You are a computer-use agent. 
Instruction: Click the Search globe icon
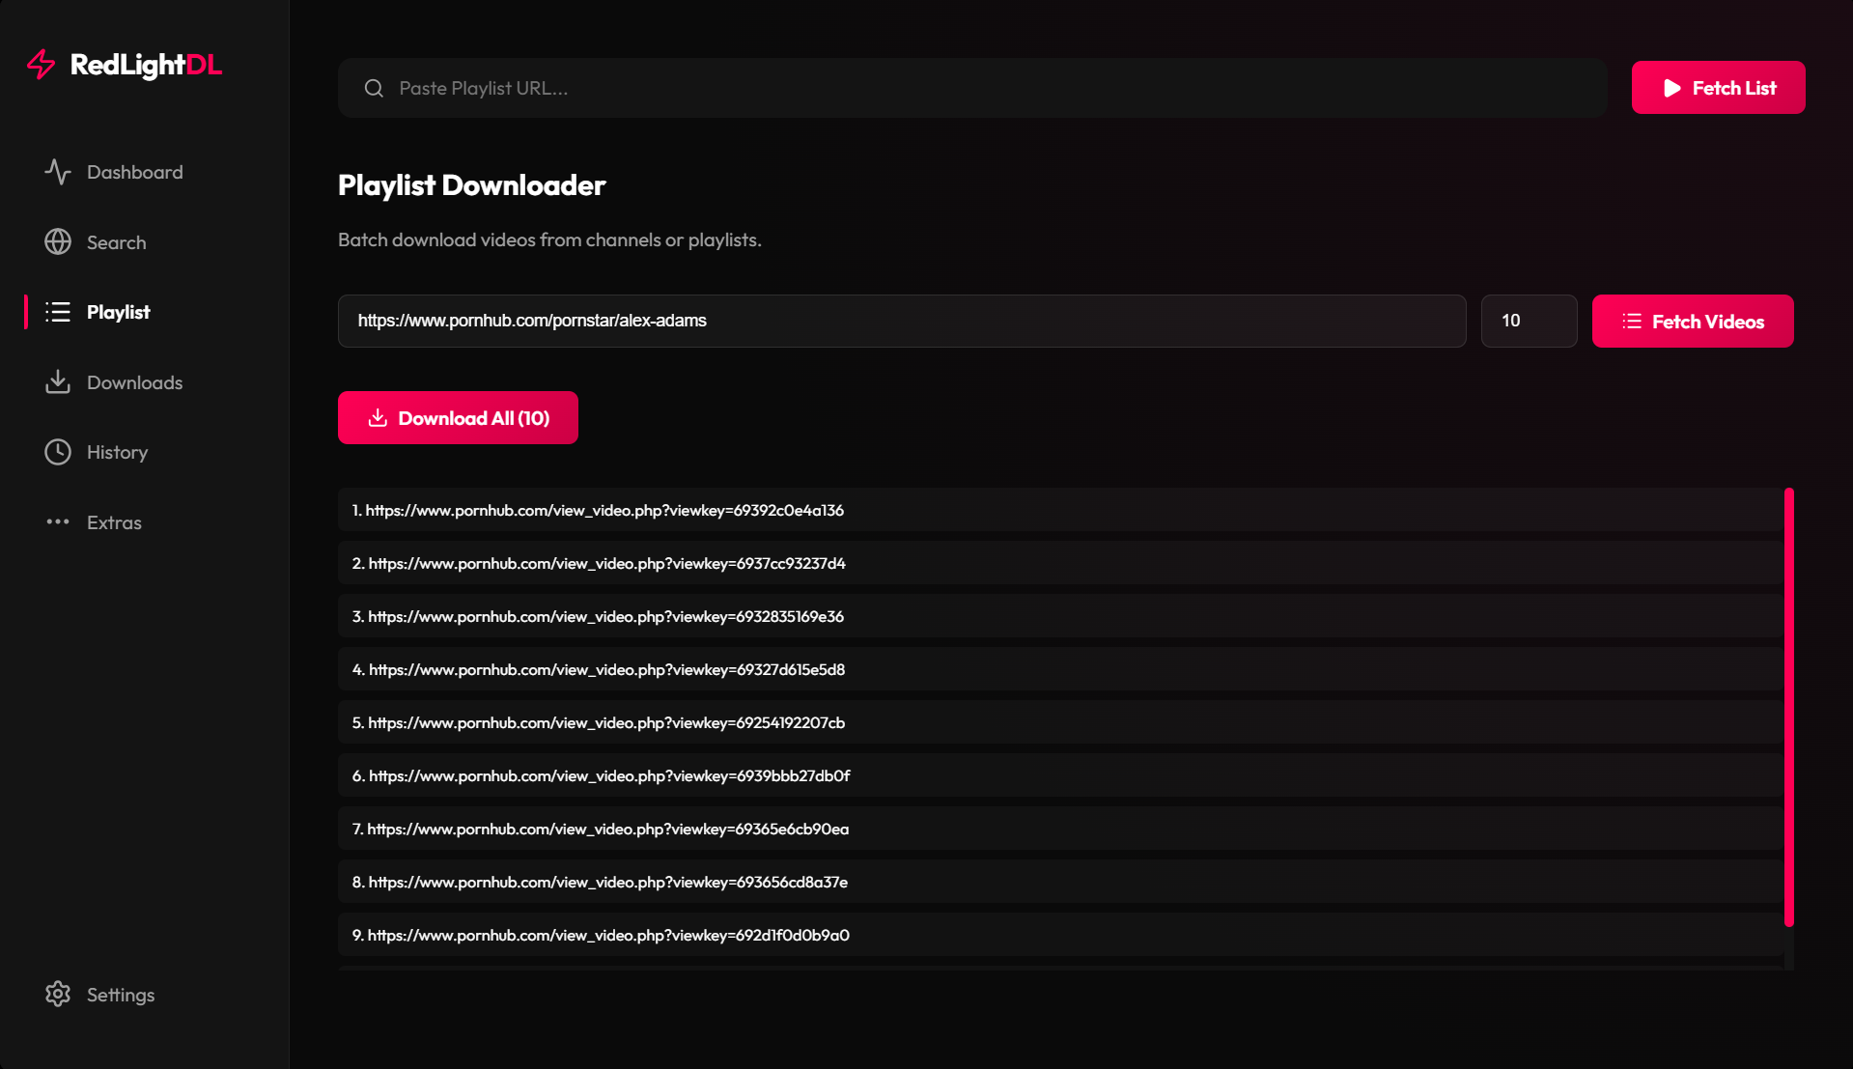[x=58, y=242]
